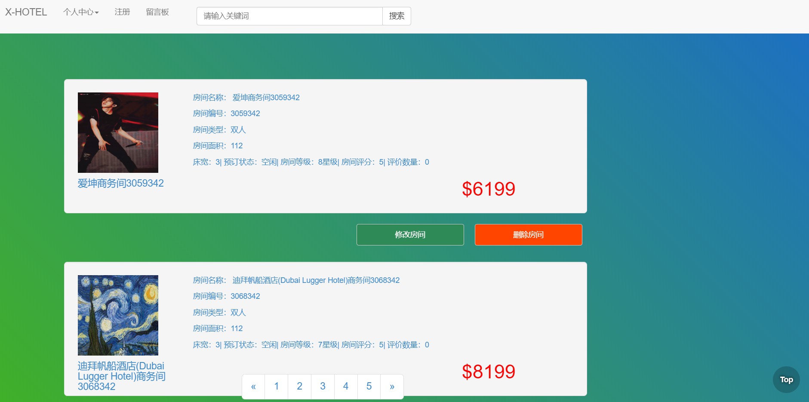Expand the 个人中心 dropdown menu
The image size is (809, 402).
[81, 12]
